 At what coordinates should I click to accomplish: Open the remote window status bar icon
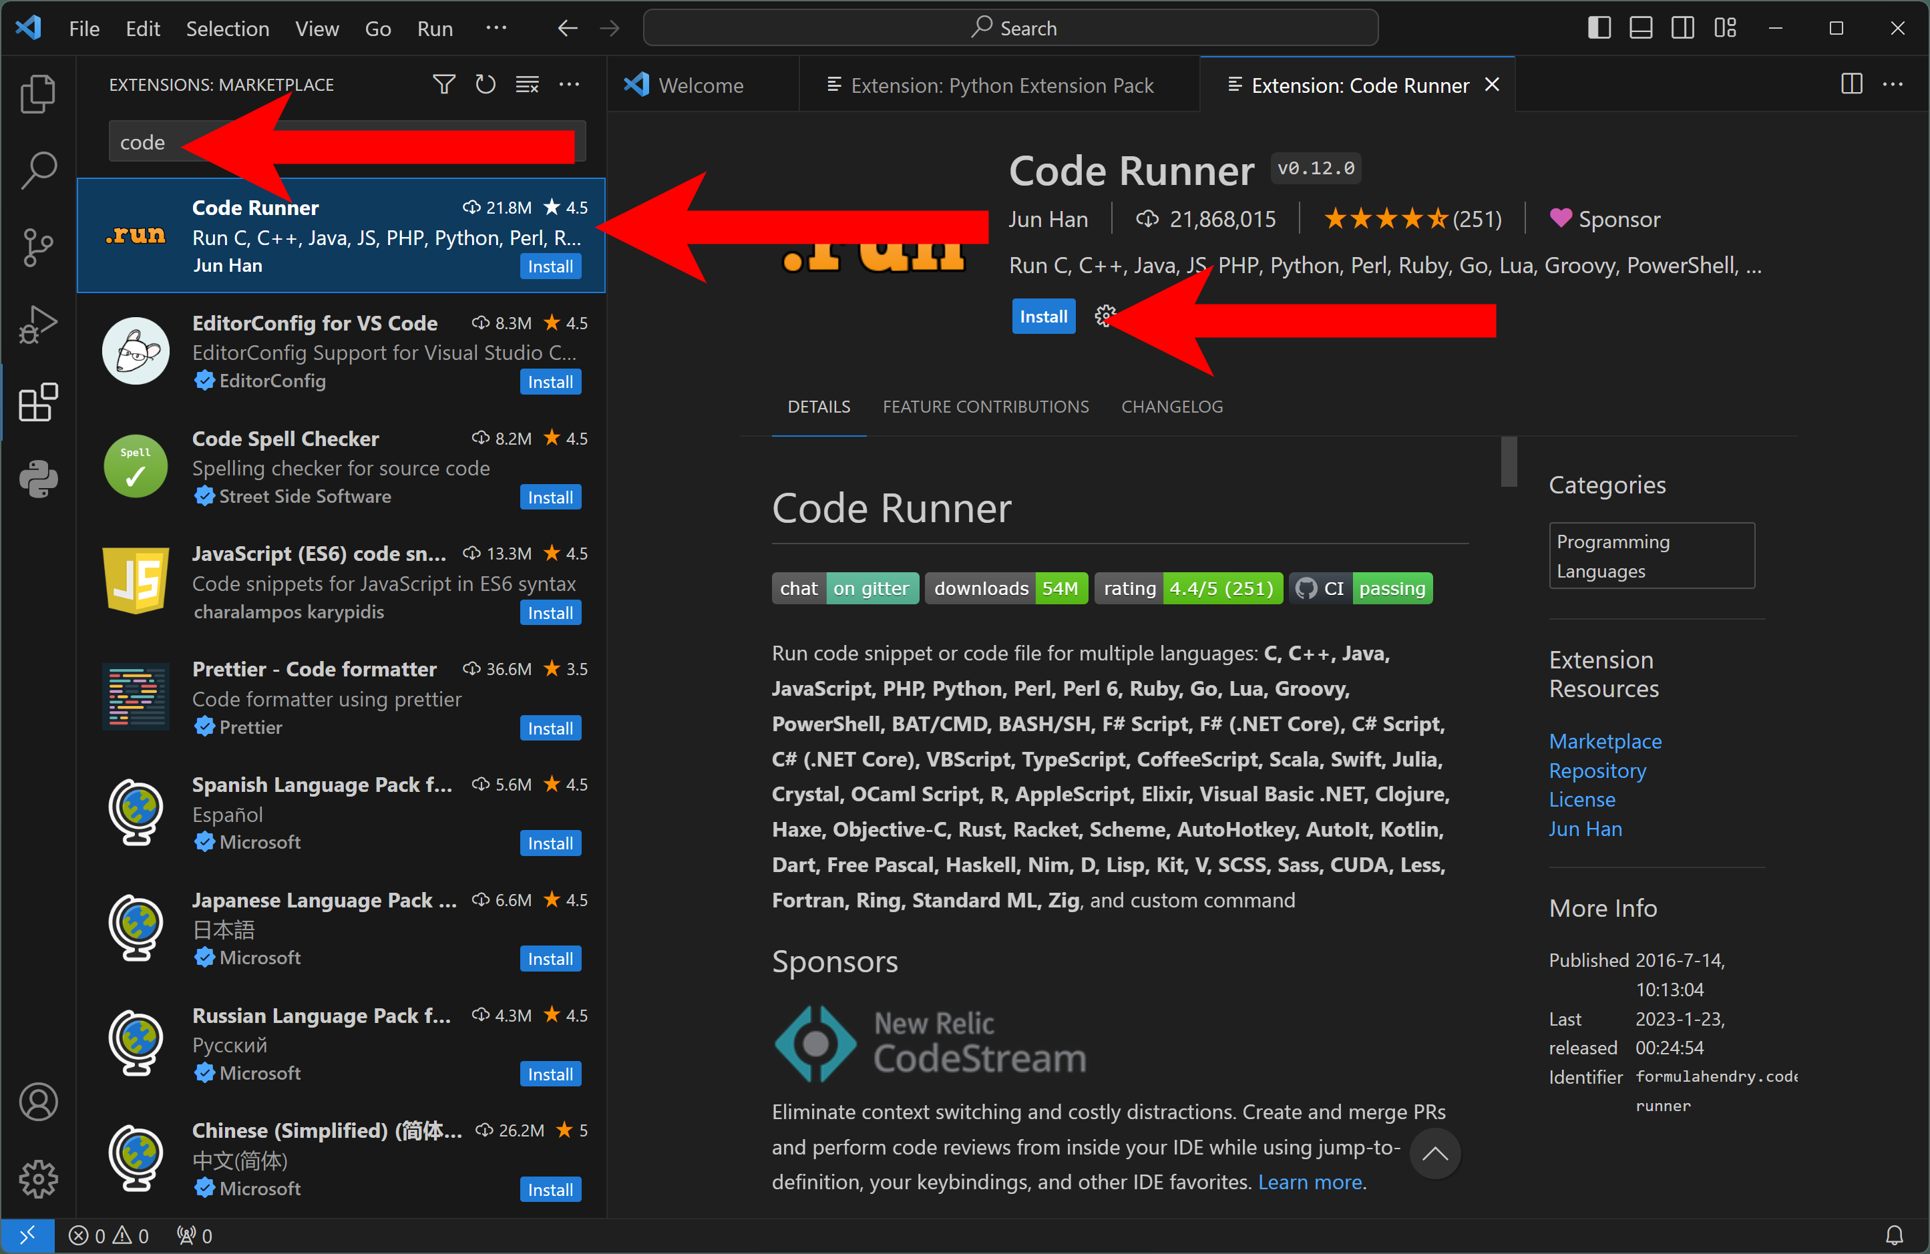(x=27, y=1235)
